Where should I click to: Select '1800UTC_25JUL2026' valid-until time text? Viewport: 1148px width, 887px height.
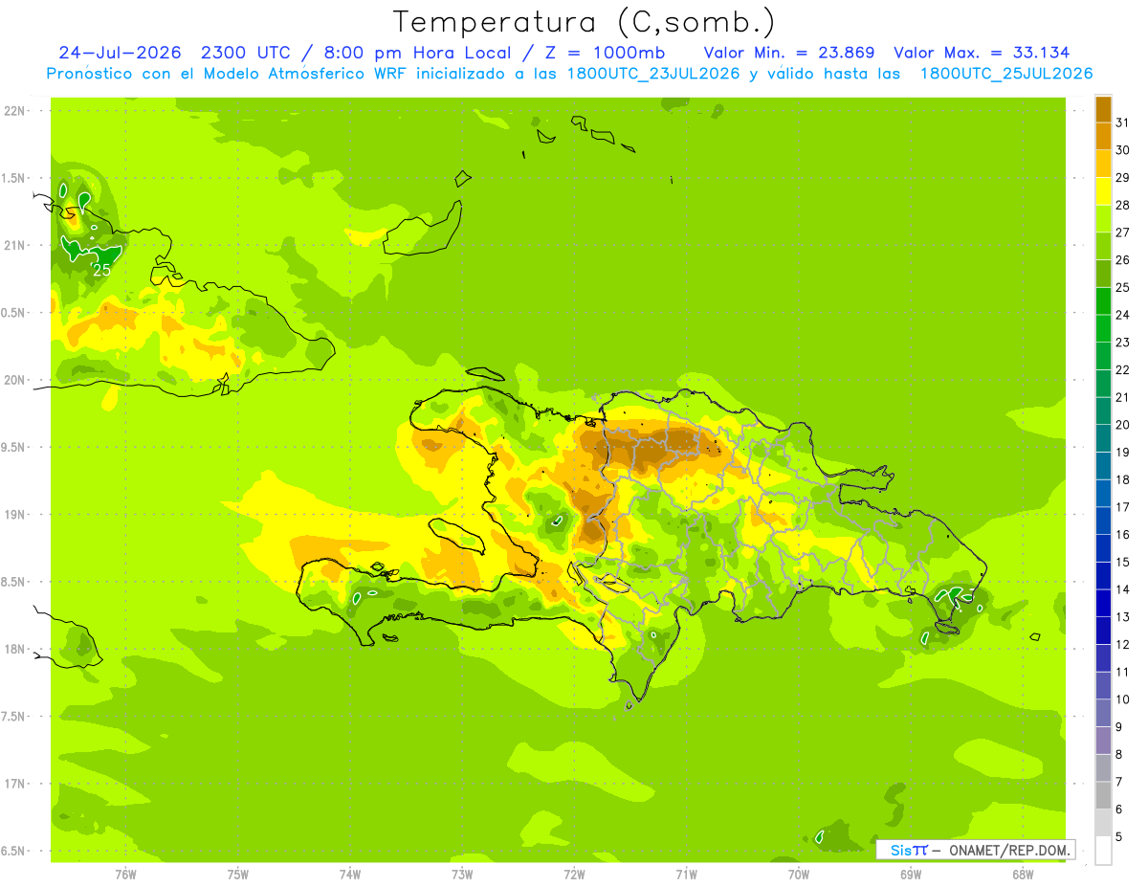coord(1006,74)
